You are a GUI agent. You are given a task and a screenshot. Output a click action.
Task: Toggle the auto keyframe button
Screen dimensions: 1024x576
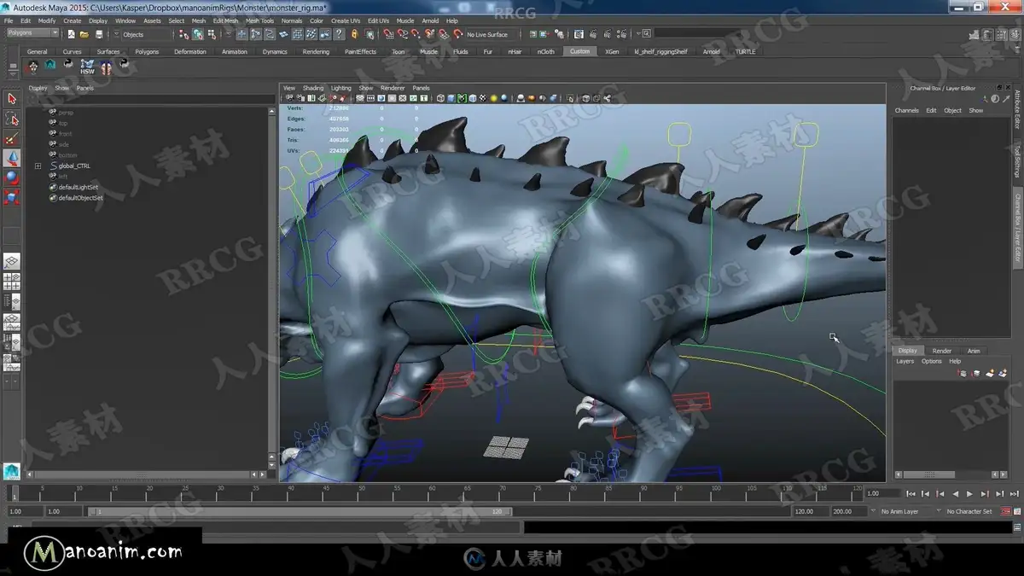1004,511
